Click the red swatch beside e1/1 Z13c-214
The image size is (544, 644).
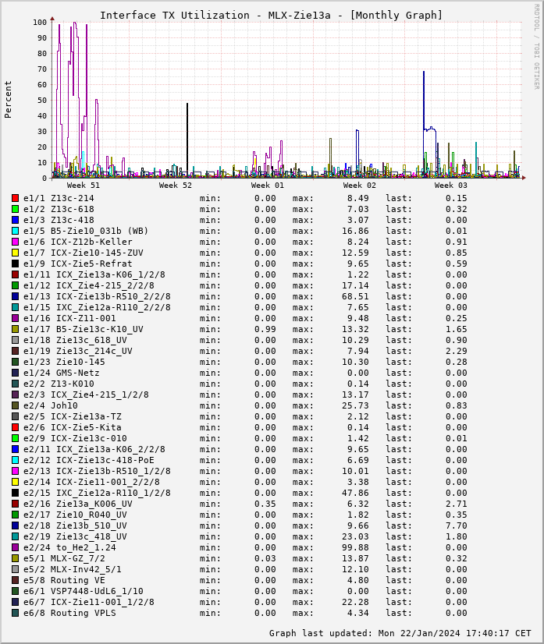[15, 198]
